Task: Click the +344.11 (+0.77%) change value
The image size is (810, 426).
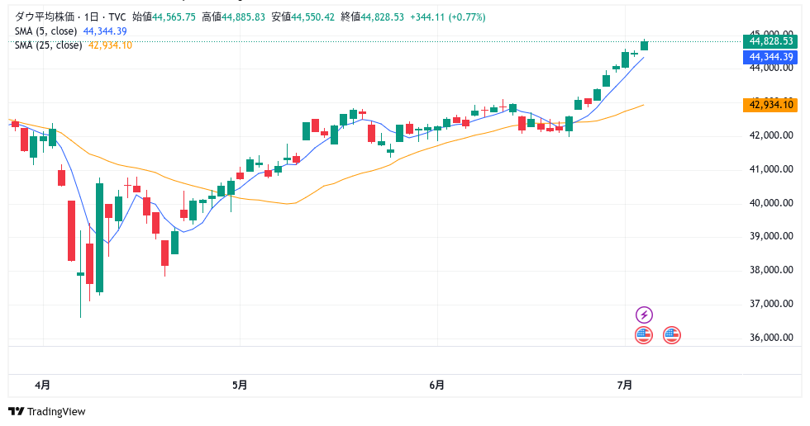Action: click(x=448, y=17)
